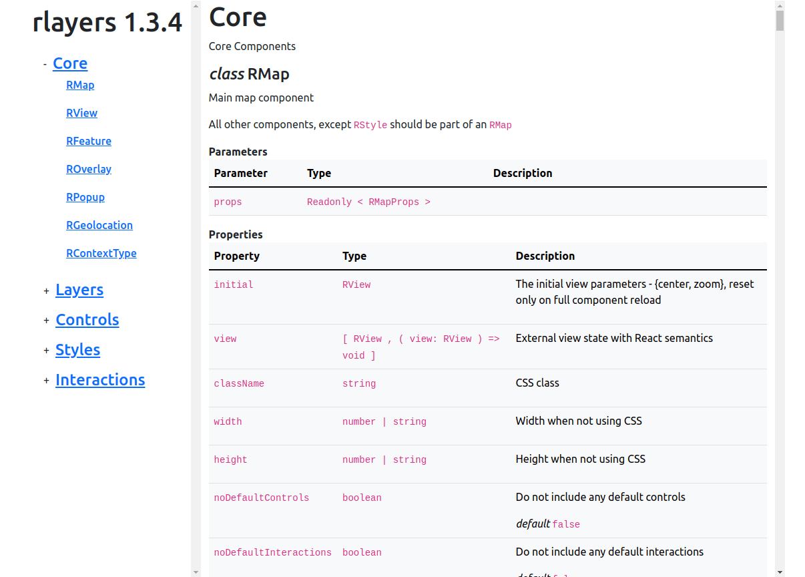Expand the Layers section

[x=45, y=291]
